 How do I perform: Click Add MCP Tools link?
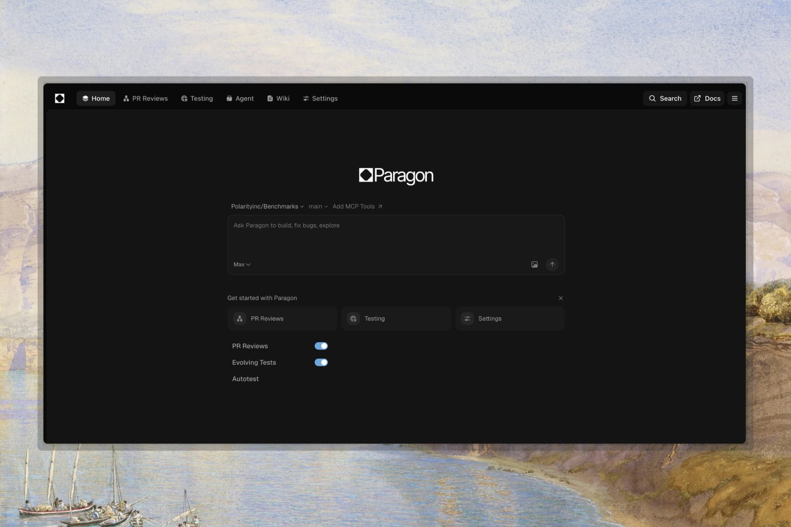pos(357,206)
